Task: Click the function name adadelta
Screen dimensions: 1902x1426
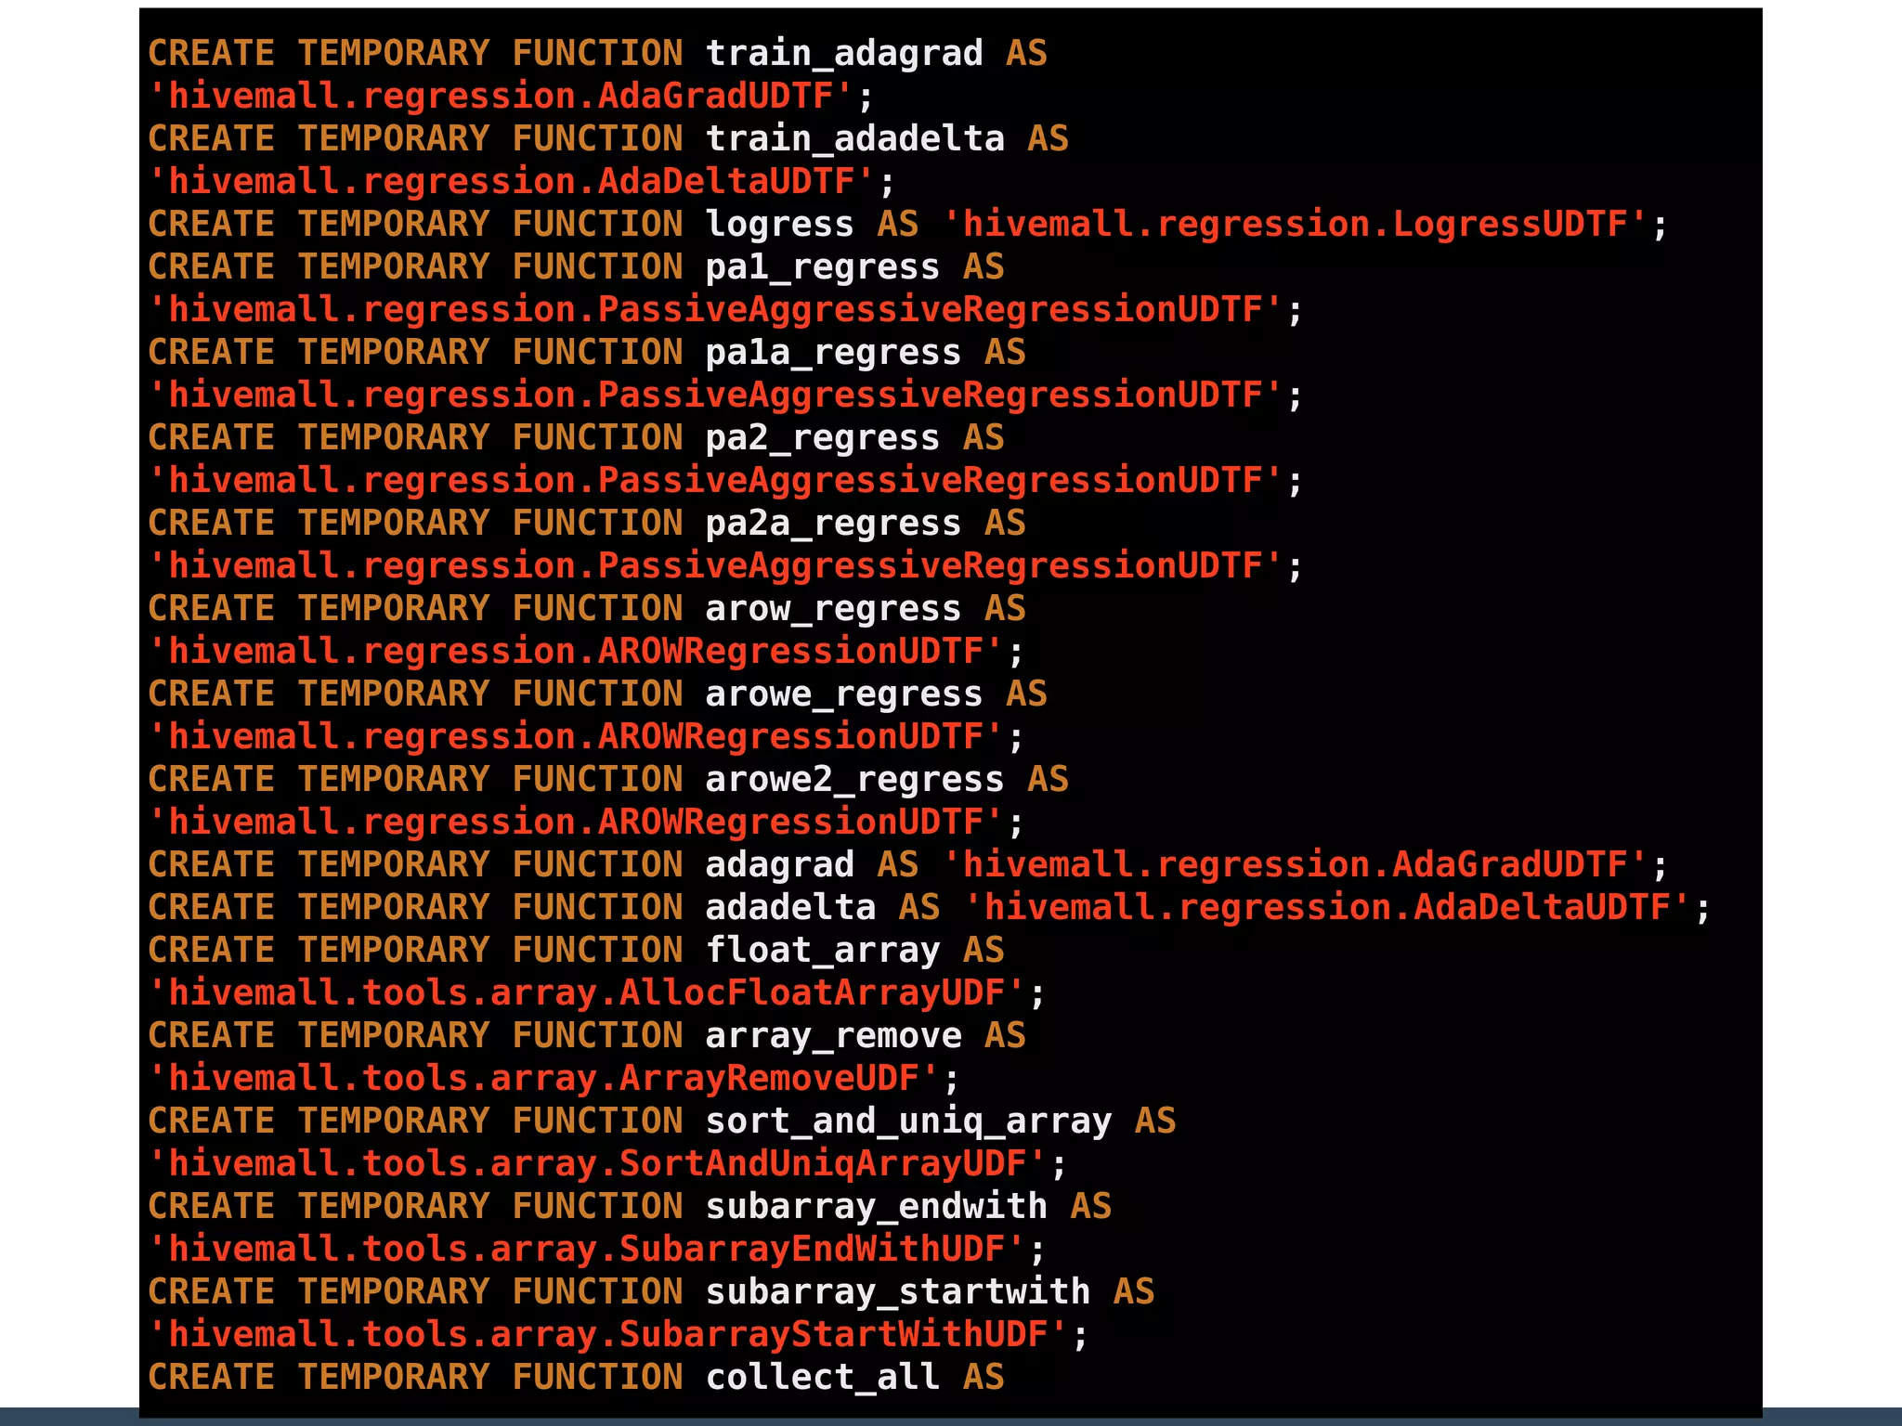Action: click(x=791, y=908)
